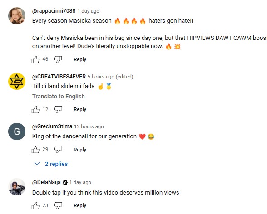Dislike the @GREATVIBES4EVER comment
This screenshot has width=267, height=214.
point(58,109)
